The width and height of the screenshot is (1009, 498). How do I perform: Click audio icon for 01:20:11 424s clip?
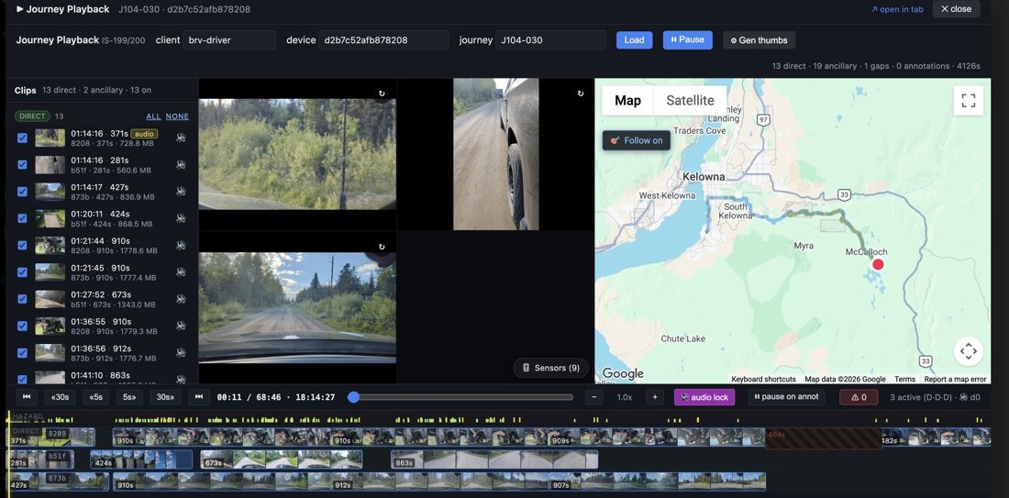[181, 218]
